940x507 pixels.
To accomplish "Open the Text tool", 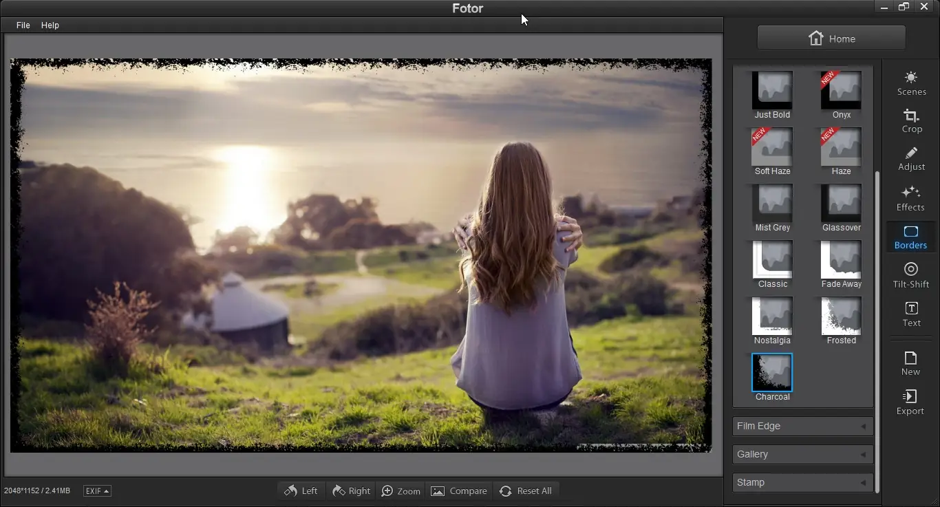I will 911,314.
